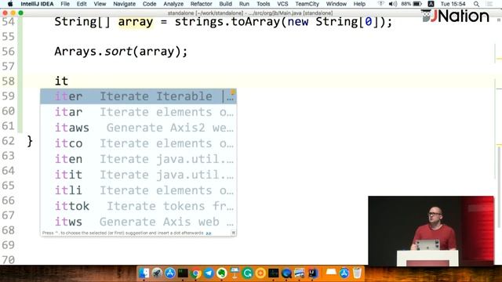Open the Build menu
The height and width of the screenshot is (282, 502).
click(x=225, y=4)
